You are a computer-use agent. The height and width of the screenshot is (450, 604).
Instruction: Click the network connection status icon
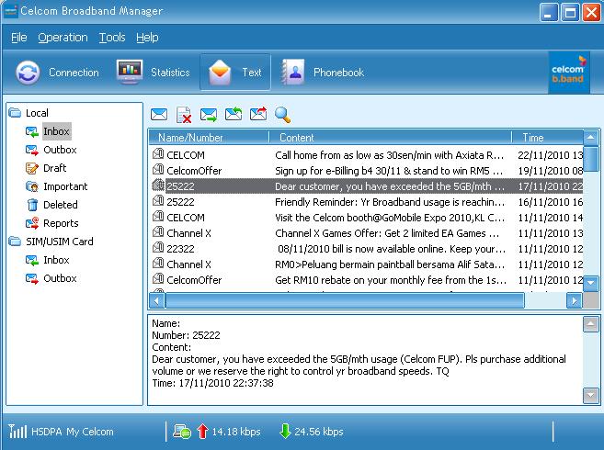pos(182,431)
